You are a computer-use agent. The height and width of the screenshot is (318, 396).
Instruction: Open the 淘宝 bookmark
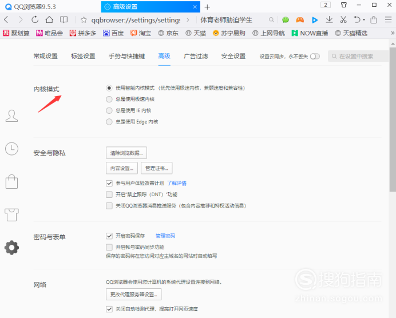coord(141,33)
